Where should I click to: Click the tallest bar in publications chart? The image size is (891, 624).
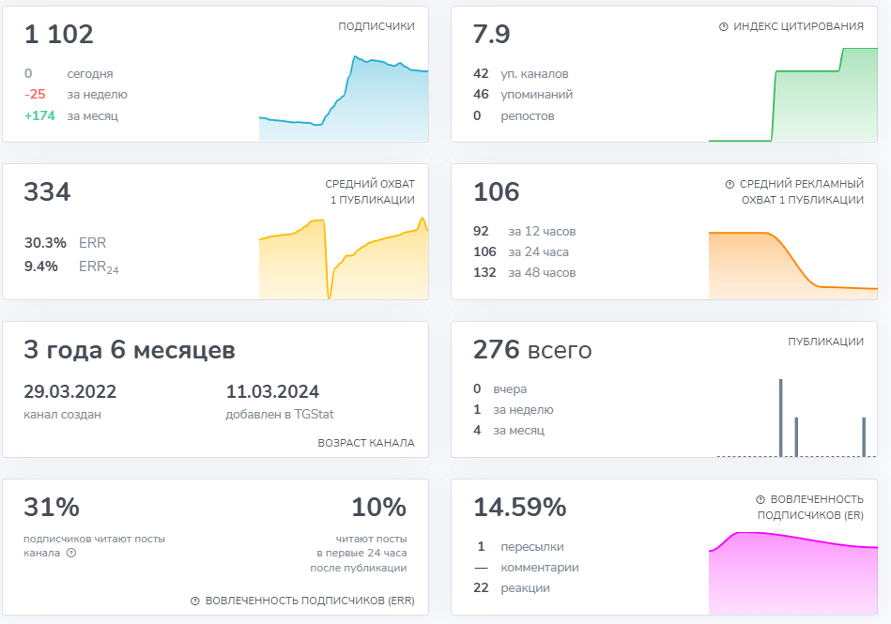click(x=780, y=418)
